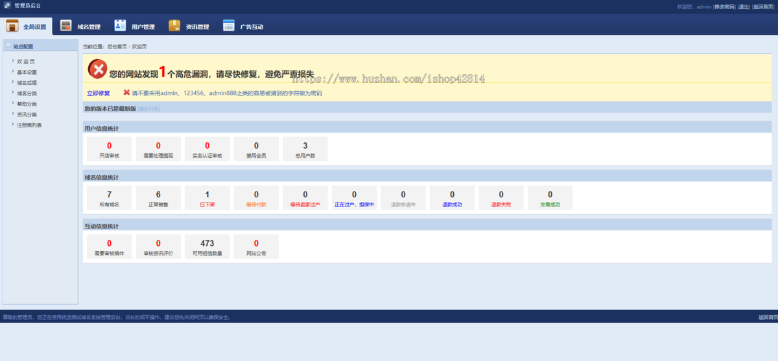
Task: Open 基本设置 in the sidebar
Action: 27,72
